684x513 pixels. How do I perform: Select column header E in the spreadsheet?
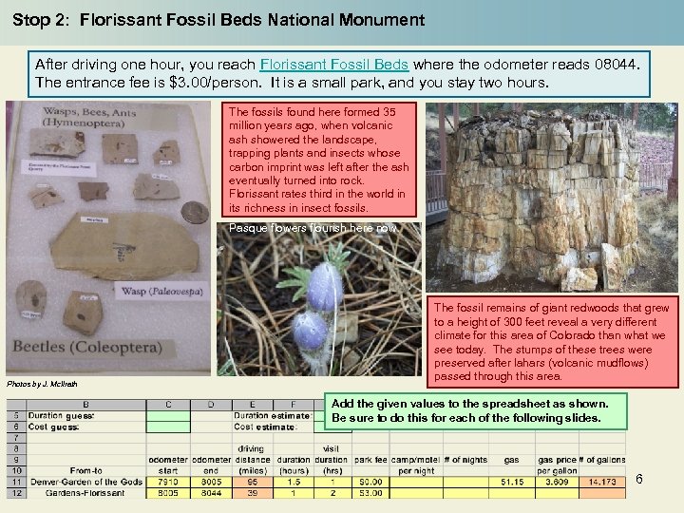coord(253,405)
